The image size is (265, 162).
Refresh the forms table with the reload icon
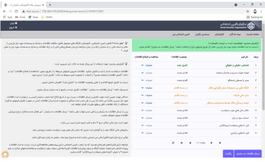click(x=173, y=143)
